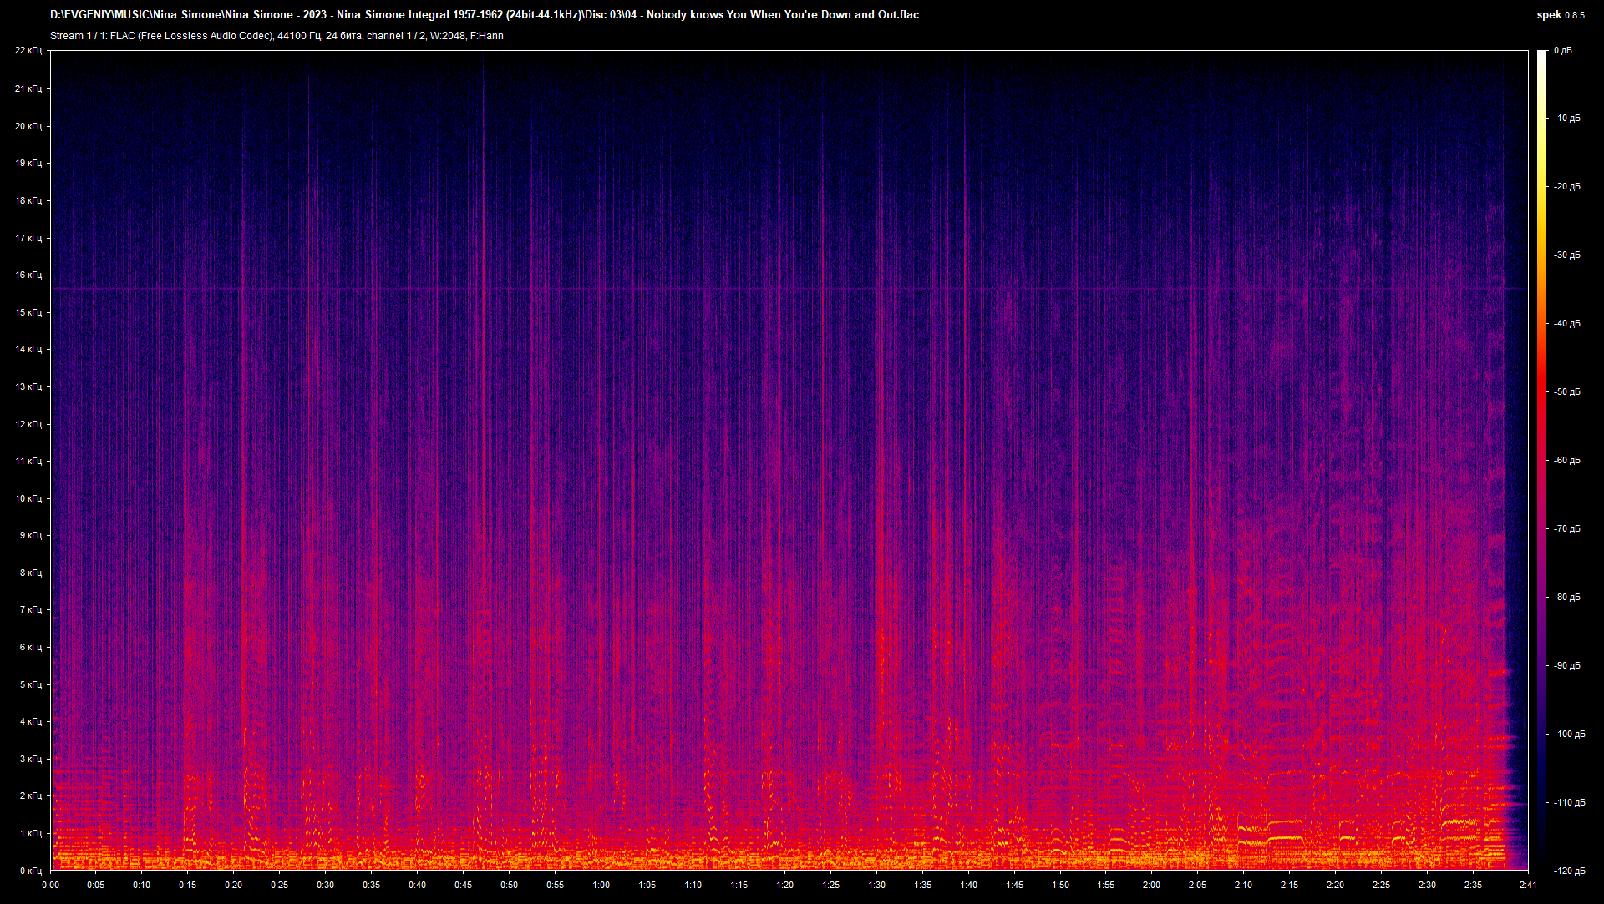Screen dimensions: 1604x904
Task: Click the 0:00 time axis marker
Action: tap(50, 885)
